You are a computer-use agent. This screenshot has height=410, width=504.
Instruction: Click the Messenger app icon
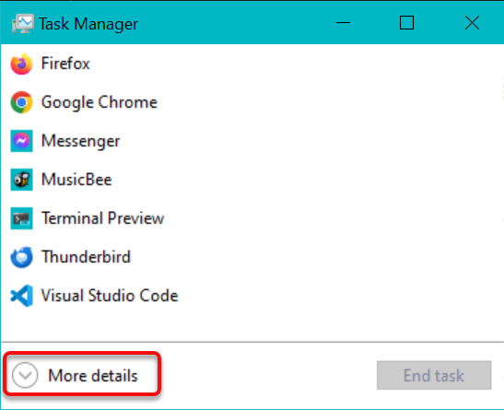point(21,141)
